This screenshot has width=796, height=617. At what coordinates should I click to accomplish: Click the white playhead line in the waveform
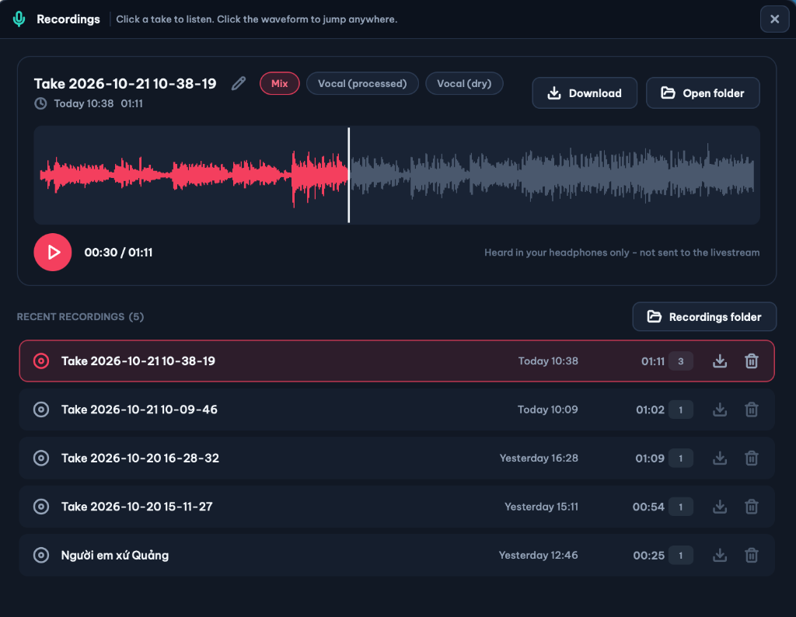(349, 175)
